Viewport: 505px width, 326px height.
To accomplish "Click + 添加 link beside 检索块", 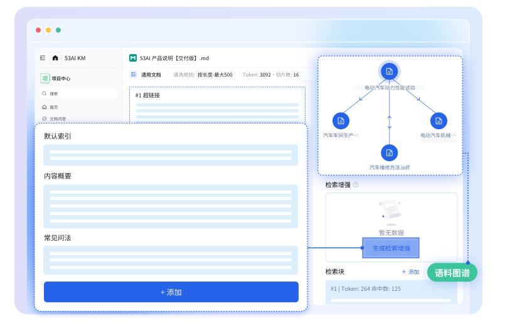I will [x=410, y=272].
